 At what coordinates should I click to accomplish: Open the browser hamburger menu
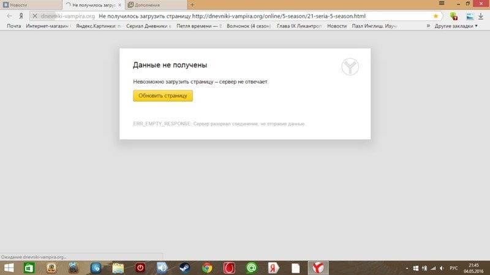pyautogui.click(x=442, y=4)
